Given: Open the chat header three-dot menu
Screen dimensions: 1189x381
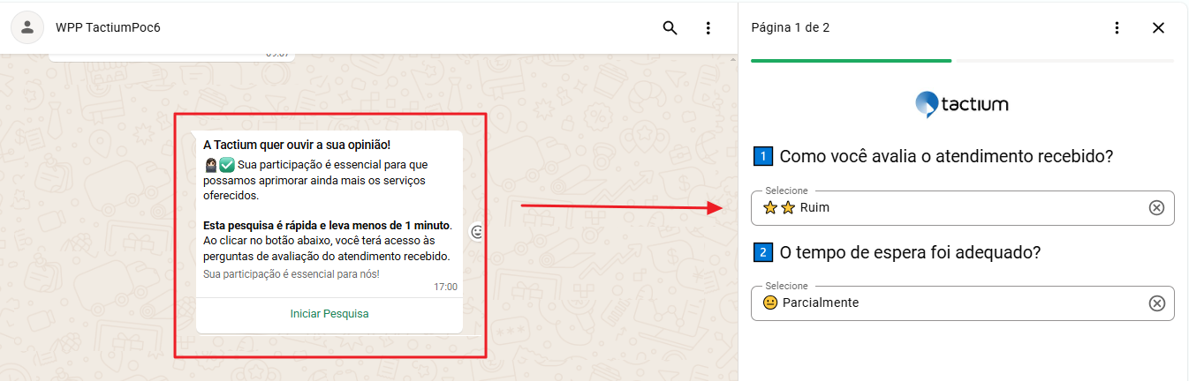Looking at the screenshot, I should 708,27.
